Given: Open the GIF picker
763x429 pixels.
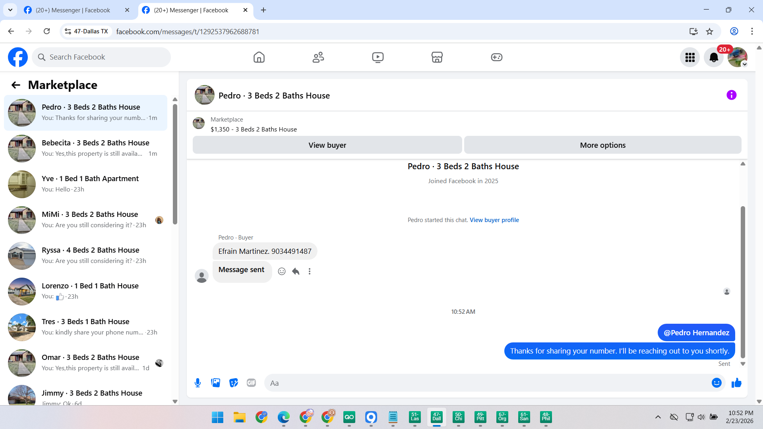Looking at the screenshot, I should 251,383.
